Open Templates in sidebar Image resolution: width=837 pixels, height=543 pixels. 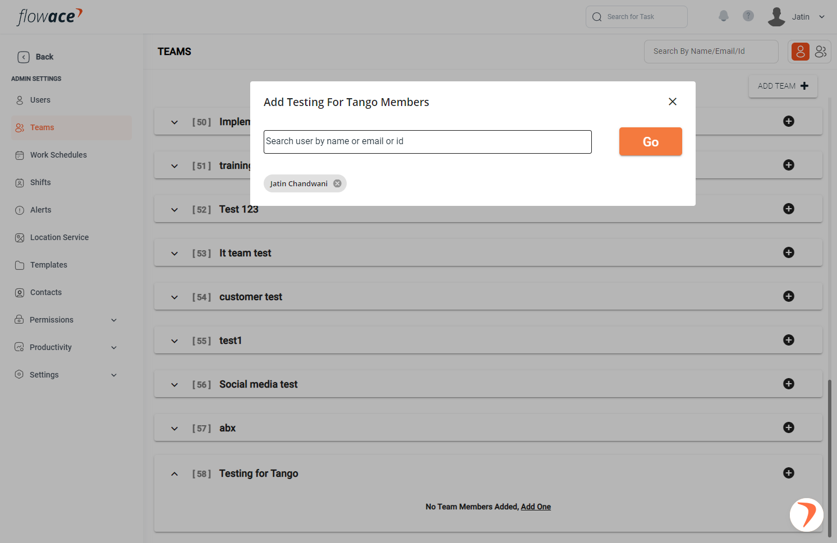click(x=49, y=265)
